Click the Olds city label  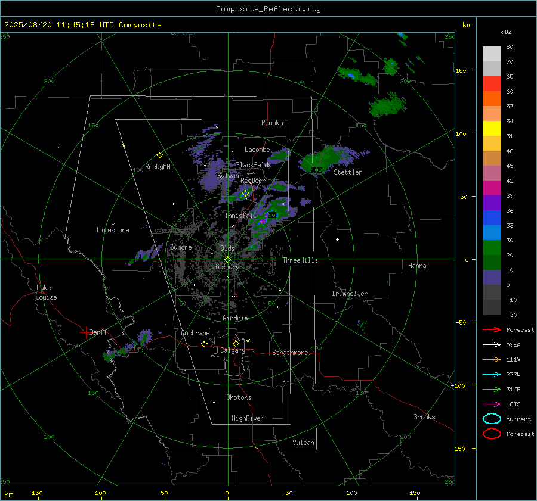[227, 248]
